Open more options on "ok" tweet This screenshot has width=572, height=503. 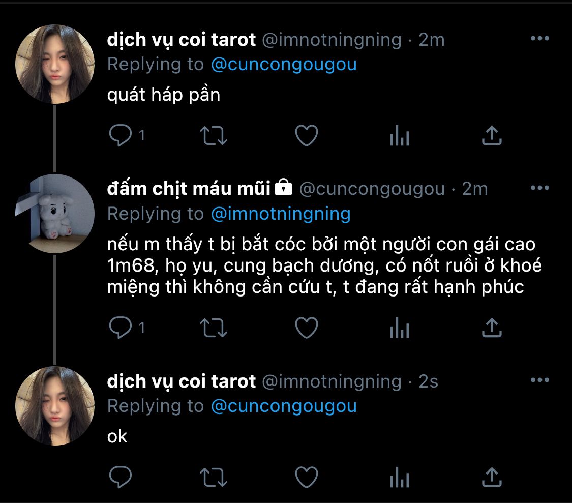click(x=539, y=380)
